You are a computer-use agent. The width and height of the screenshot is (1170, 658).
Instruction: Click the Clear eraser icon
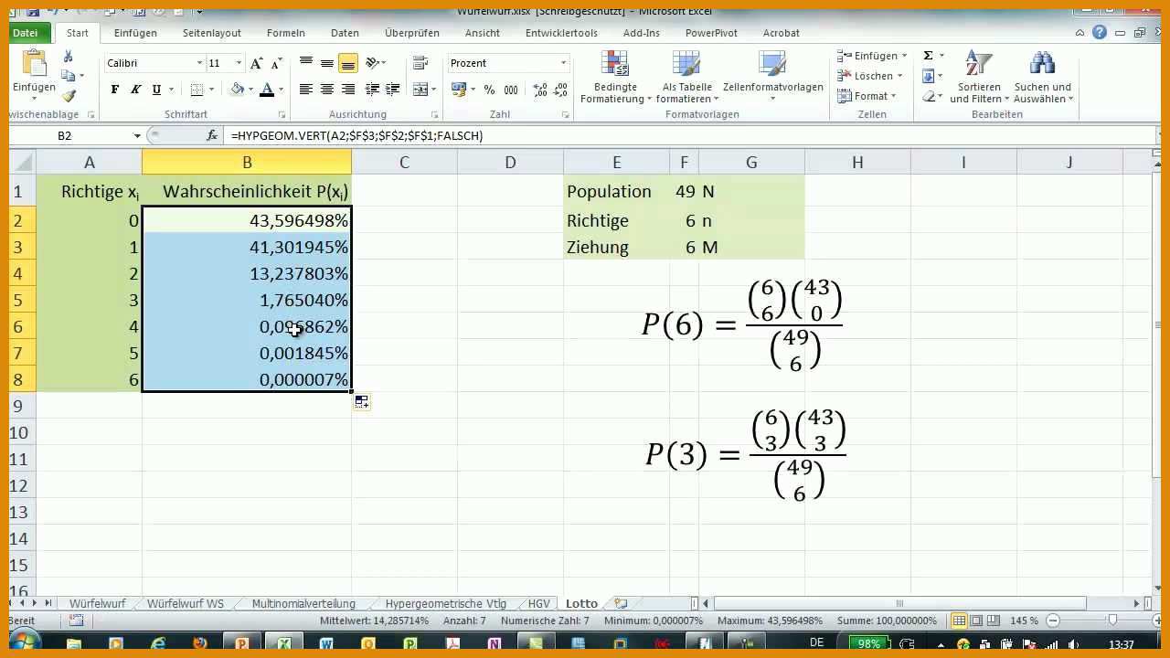point(928,96)
